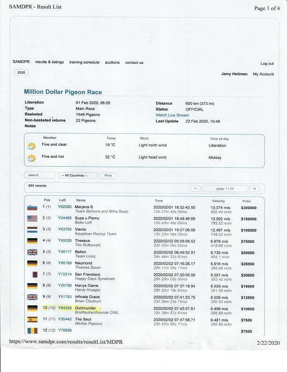Click the sun icon for Fine and hot
The height and width of the screenshot is (372, 287).
click(32, 158)
